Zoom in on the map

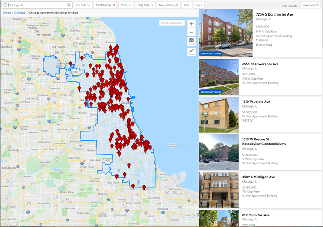coord(191,24)
